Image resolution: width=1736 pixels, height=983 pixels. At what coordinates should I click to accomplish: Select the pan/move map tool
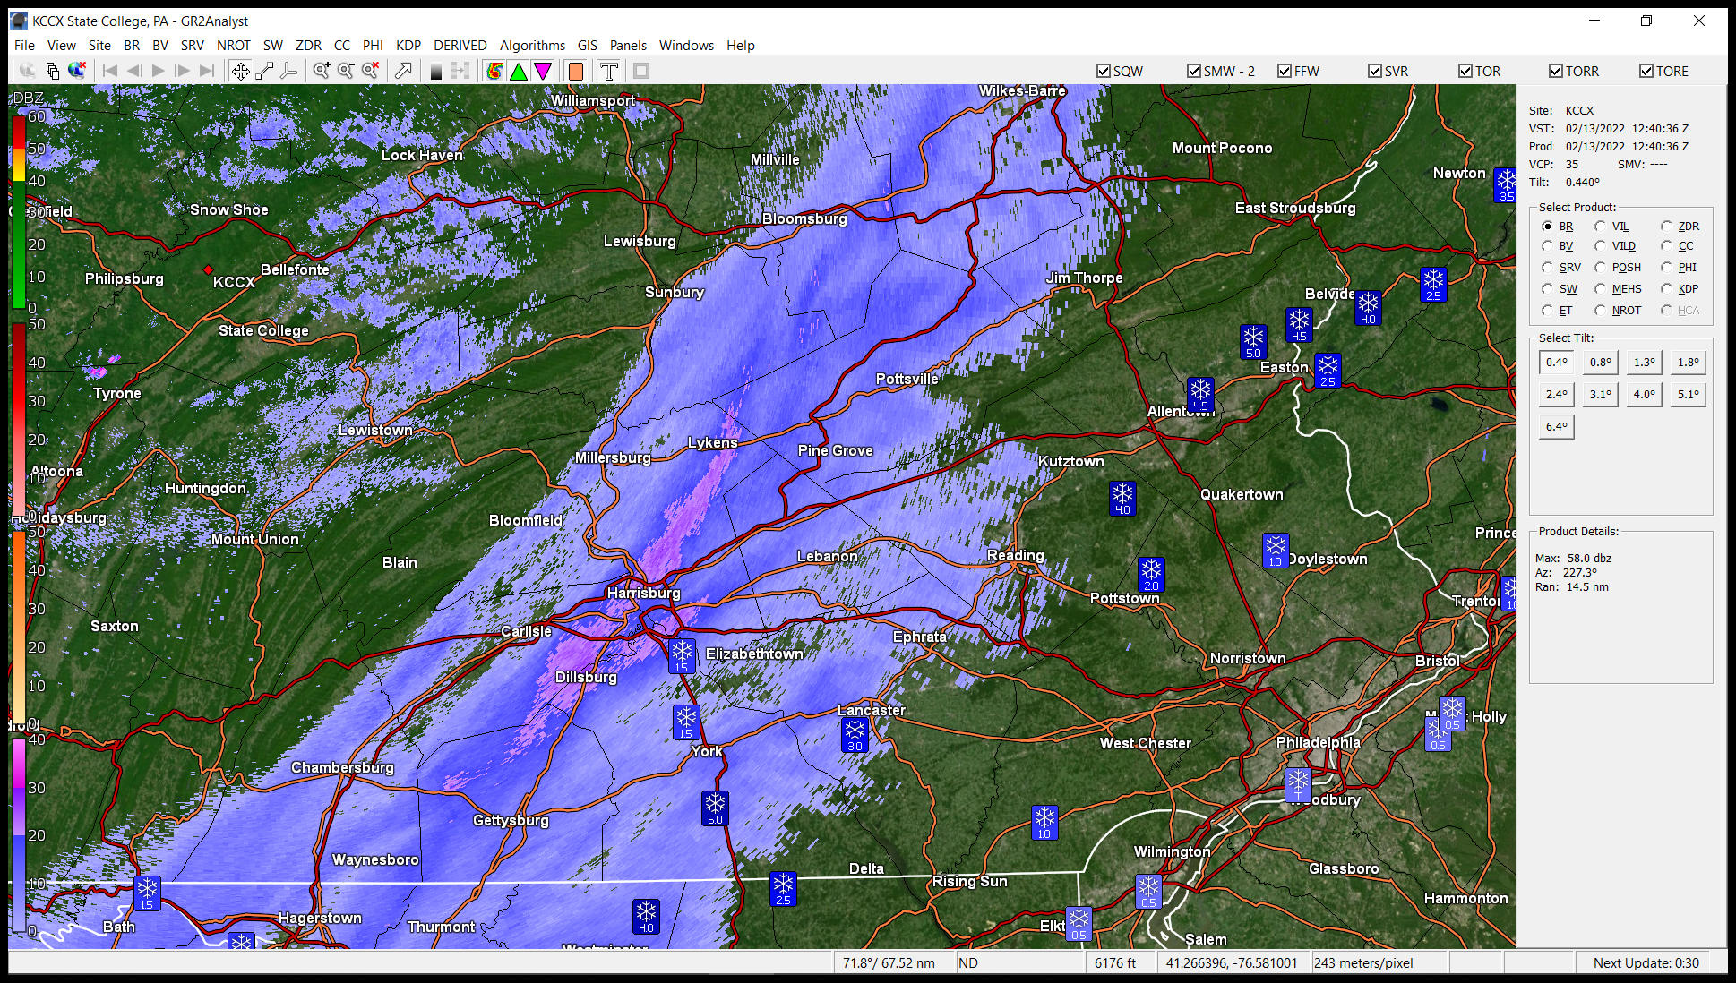[x=240, y=71]
